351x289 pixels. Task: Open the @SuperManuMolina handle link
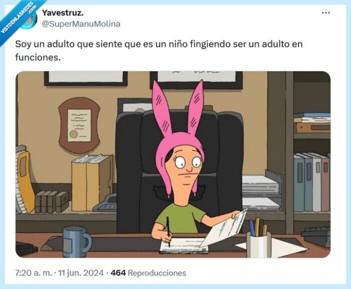click(x=81, y=24)
